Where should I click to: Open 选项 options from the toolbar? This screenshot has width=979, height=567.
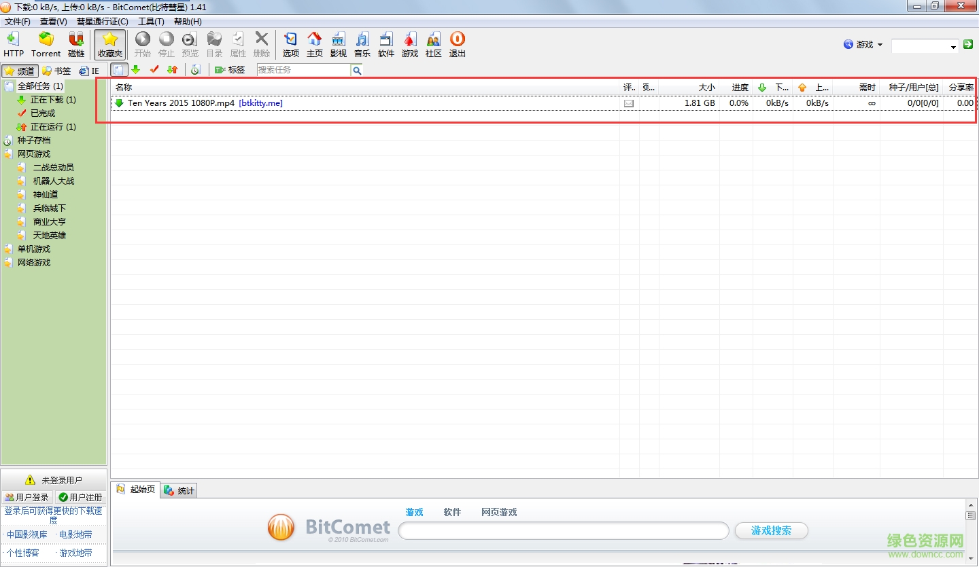[290, 44]
